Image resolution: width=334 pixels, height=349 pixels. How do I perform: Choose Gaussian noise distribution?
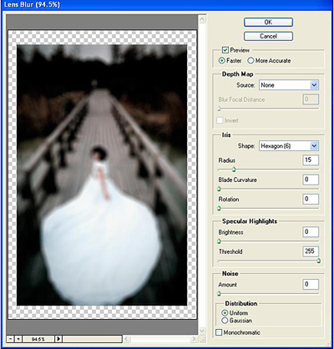point(225,321)
